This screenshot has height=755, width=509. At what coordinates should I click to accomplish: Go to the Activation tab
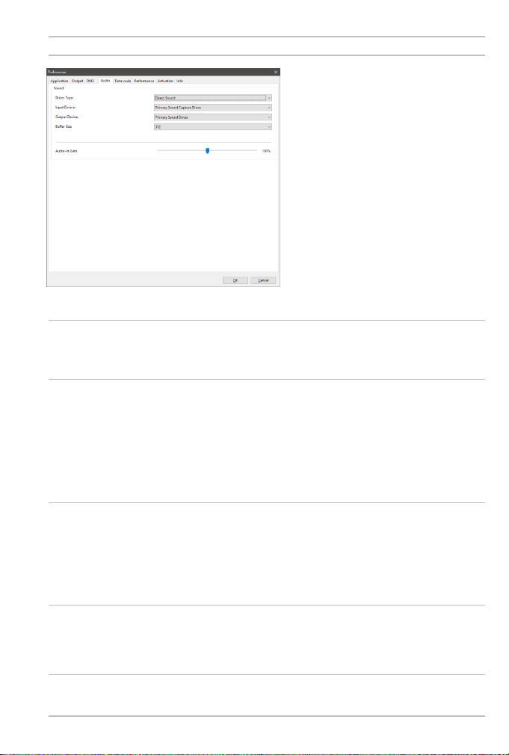click(165, 81)
